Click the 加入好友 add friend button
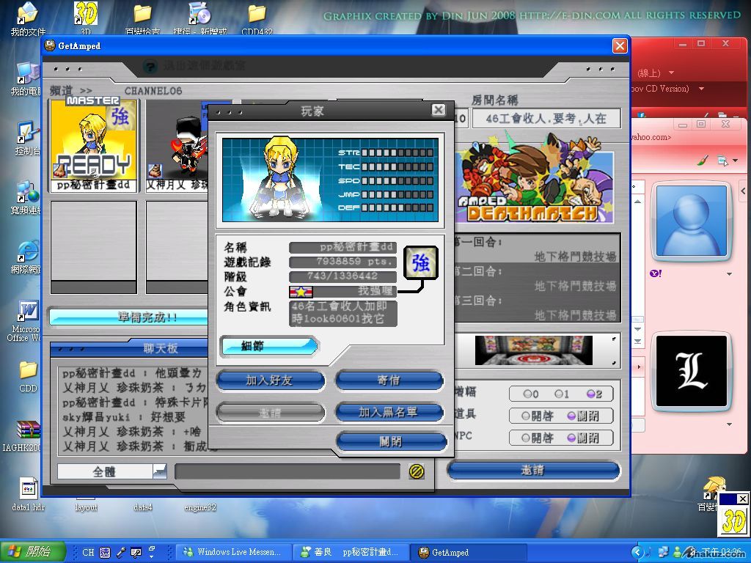 click(x=271, y=380)
